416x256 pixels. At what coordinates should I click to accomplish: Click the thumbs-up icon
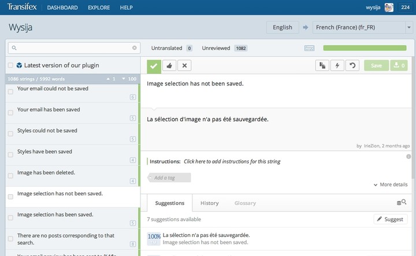pyautogui.click(x=169, y=65)
